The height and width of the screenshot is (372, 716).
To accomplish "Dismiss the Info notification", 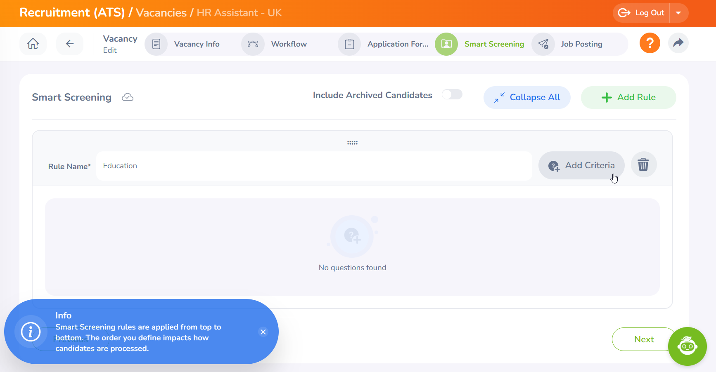I will tap(263, 332).
